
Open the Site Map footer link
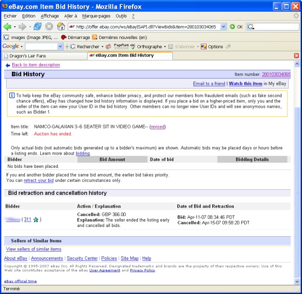130,259
